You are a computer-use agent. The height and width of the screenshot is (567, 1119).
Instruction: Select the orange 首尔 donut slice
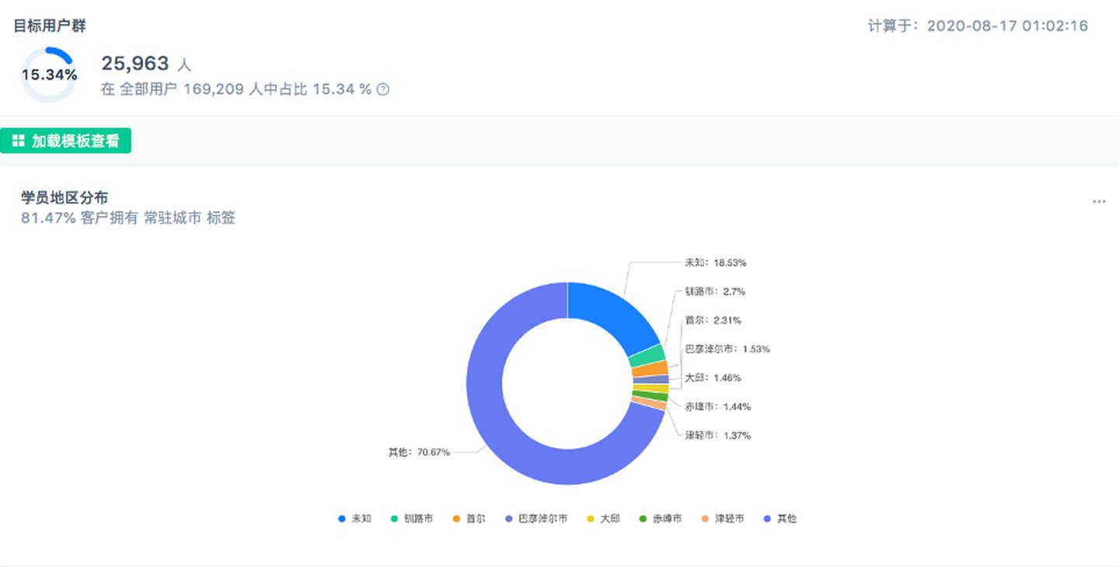(x=650, y=369)
